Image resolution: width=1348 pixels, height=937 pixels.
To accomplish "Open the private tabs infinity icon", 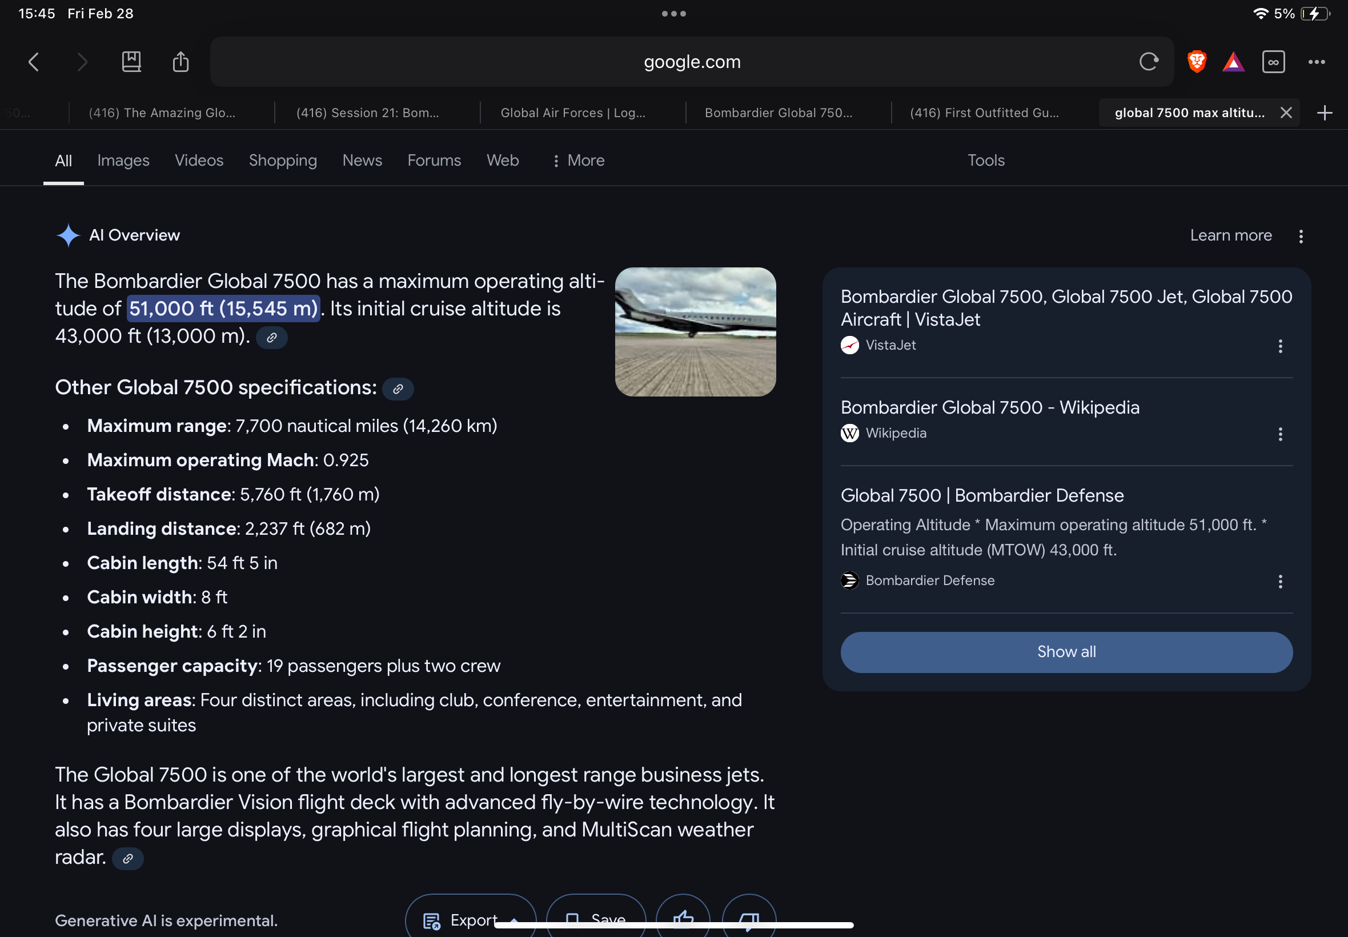I will pos(1273,62).
